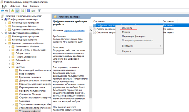Select Варианты действий после нажатия folder
This screenshot has height=112, width=189.
coord(35,70)
